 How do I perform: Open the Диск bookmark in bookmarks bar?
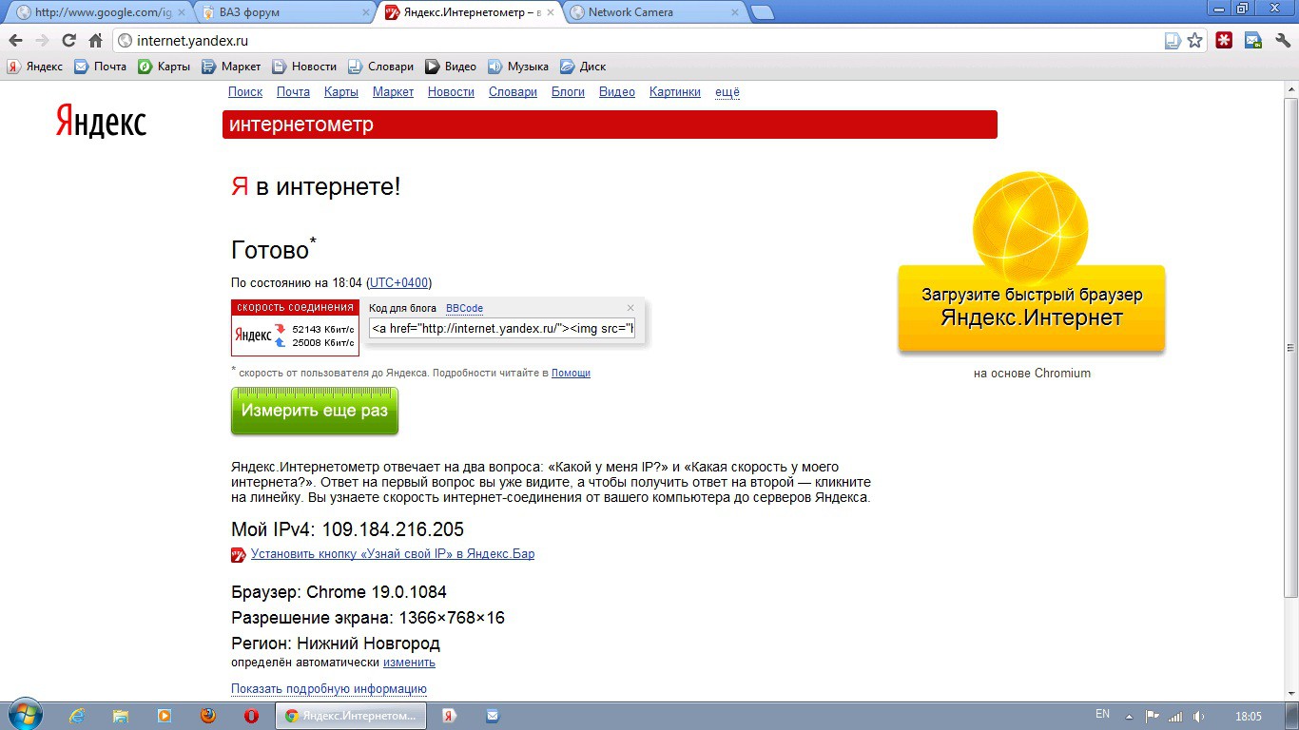coord(583,67)
